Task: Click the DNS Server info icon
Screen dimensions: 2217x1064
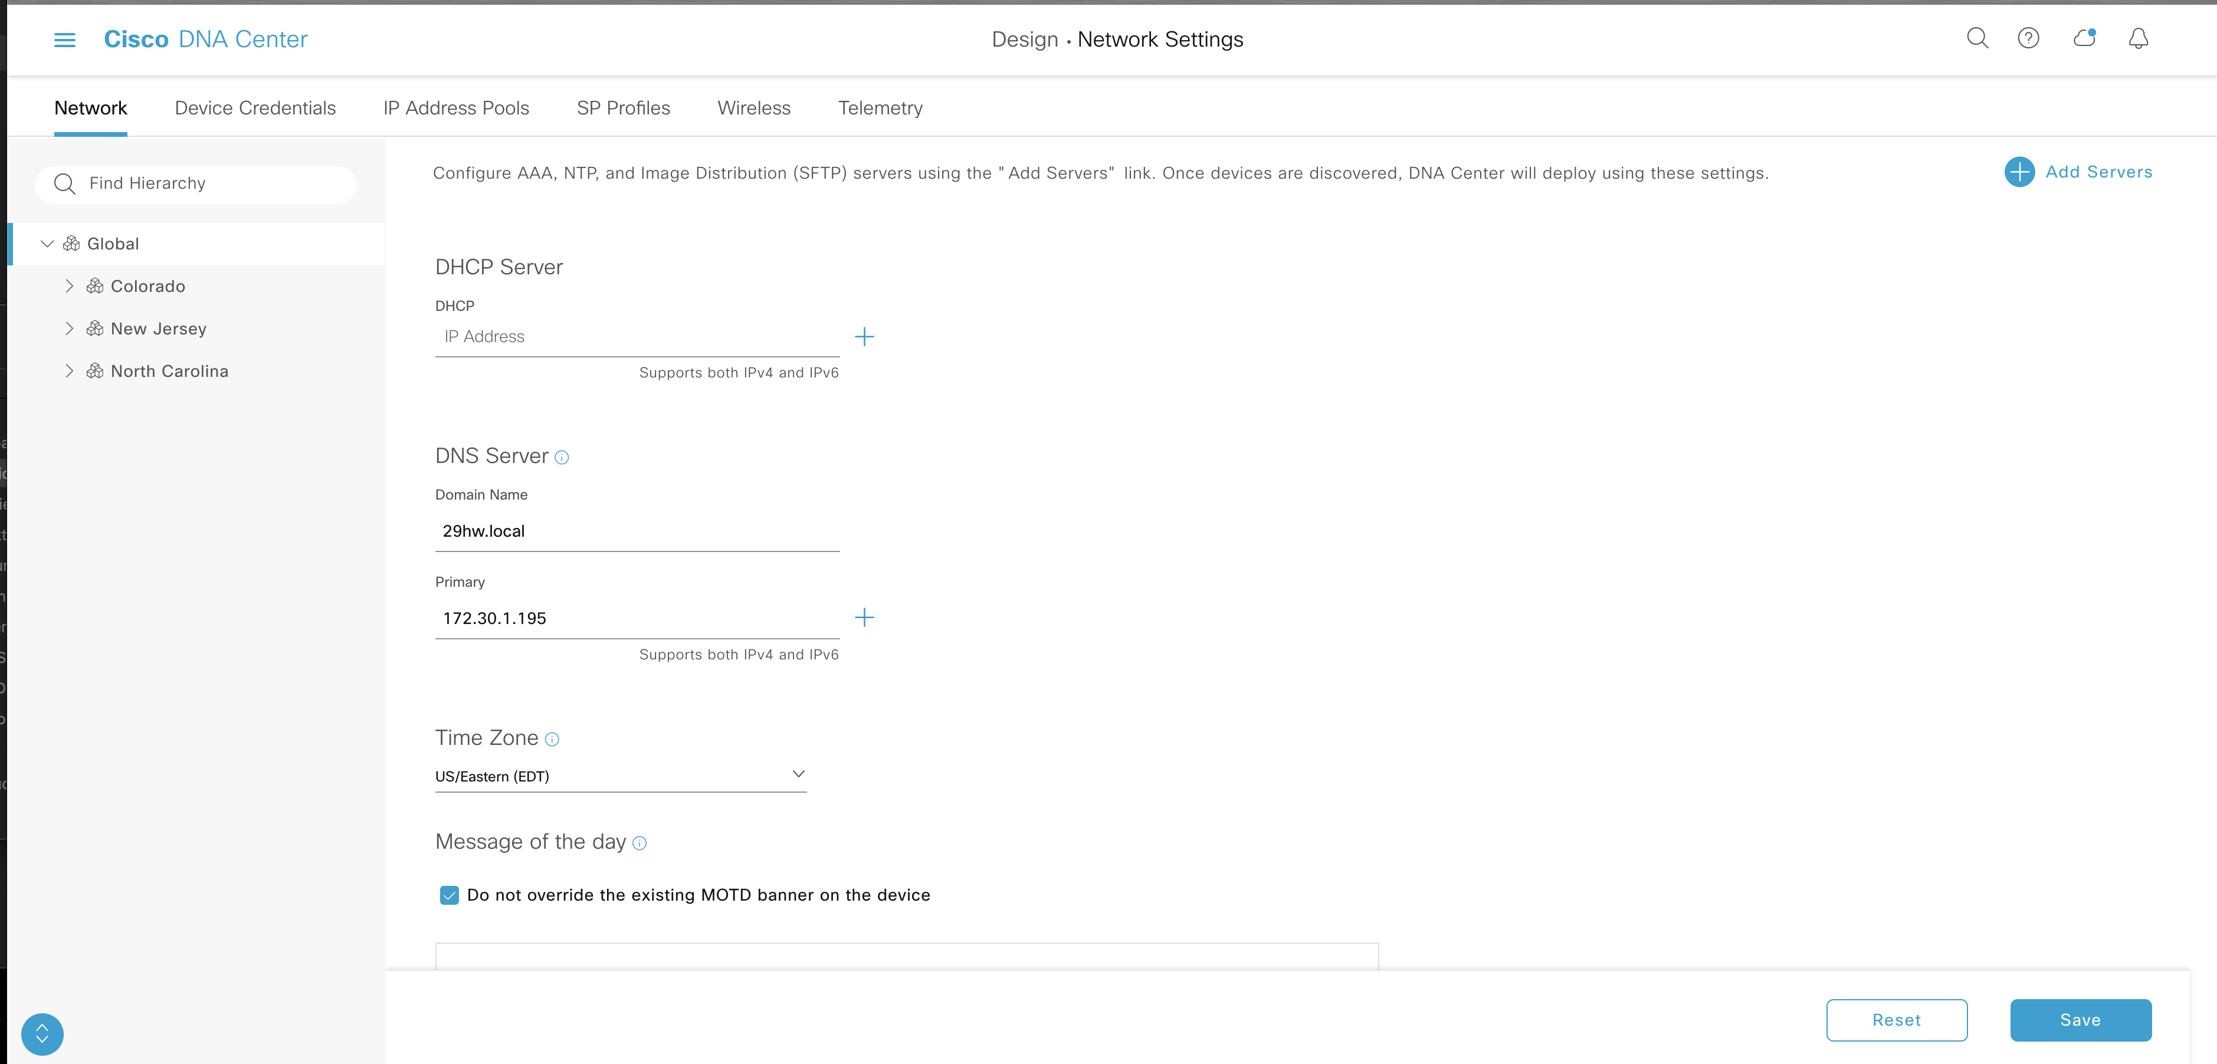Action: pyautogui.click(x=562, y=458)
